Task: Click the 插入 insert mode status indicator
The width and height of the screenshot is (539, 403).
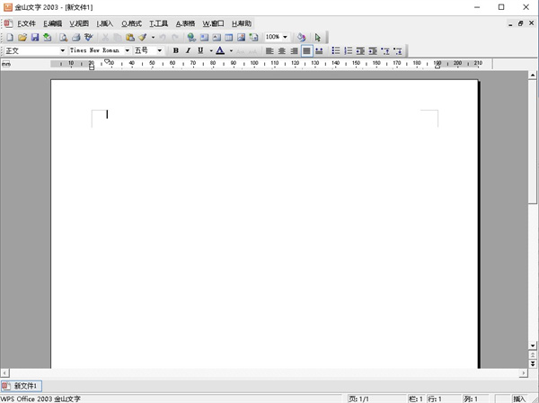Action: click(x=519, y=398)
